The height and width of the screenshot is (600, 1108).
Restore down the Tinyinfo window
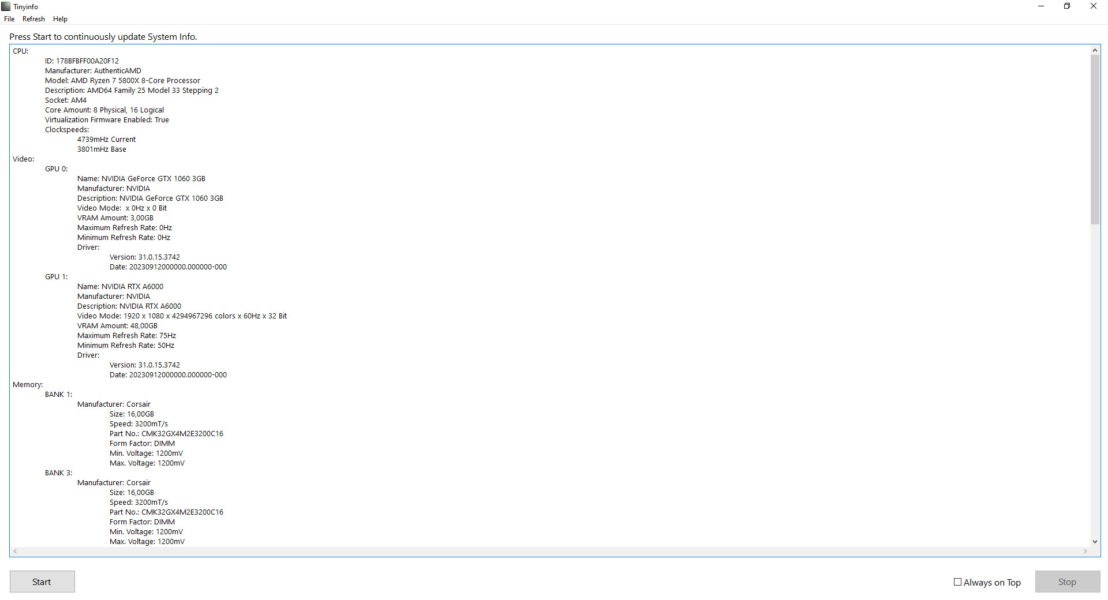pyautogui.click(x=1067, y=6)
